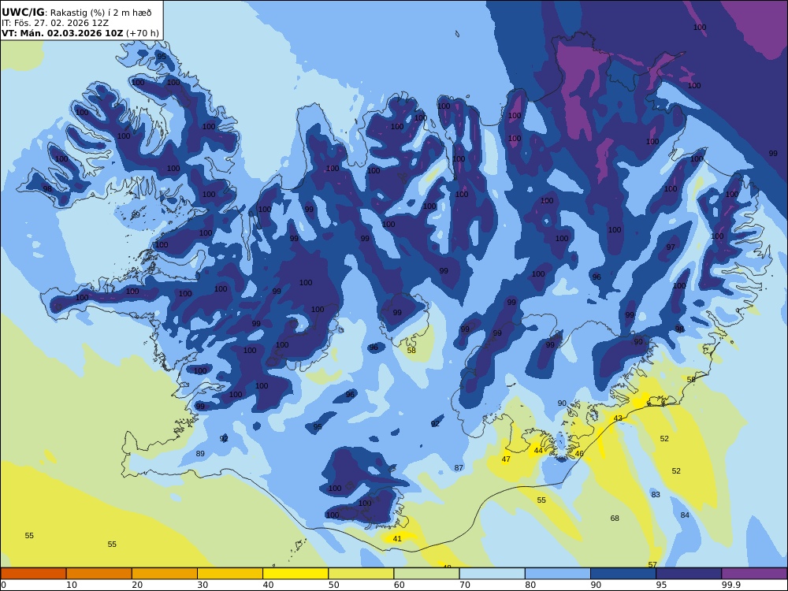This screenshot has height=591, width=788.
Task: Click the 10–20 orange legend swatch
Action: point(99,574)
